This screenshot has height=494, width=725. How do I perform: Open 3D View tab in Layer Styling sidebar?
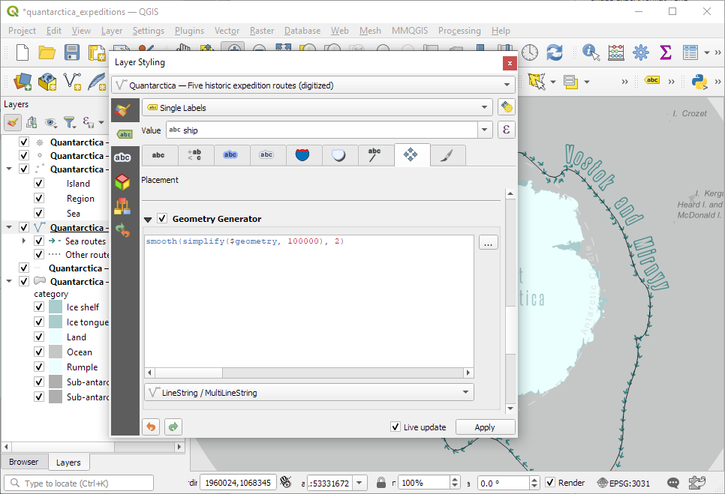122,182
